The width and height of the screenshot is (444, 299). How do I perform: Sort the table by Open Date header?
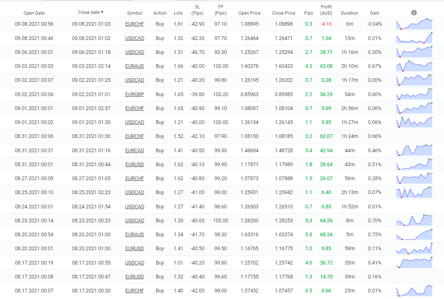(34, 13)
